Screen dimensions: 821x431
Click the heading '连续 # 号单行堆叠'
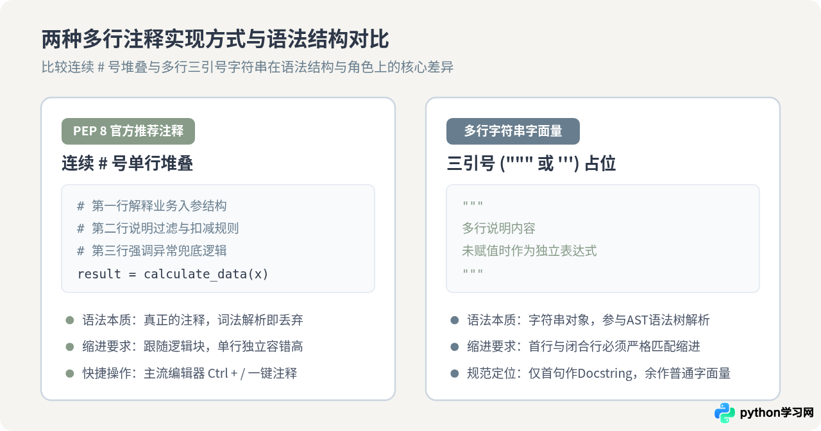click(128, 164)
